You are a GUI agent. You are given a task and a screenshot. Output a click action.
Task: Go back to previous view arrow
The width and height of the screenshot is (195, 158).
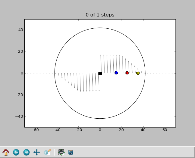16,152
